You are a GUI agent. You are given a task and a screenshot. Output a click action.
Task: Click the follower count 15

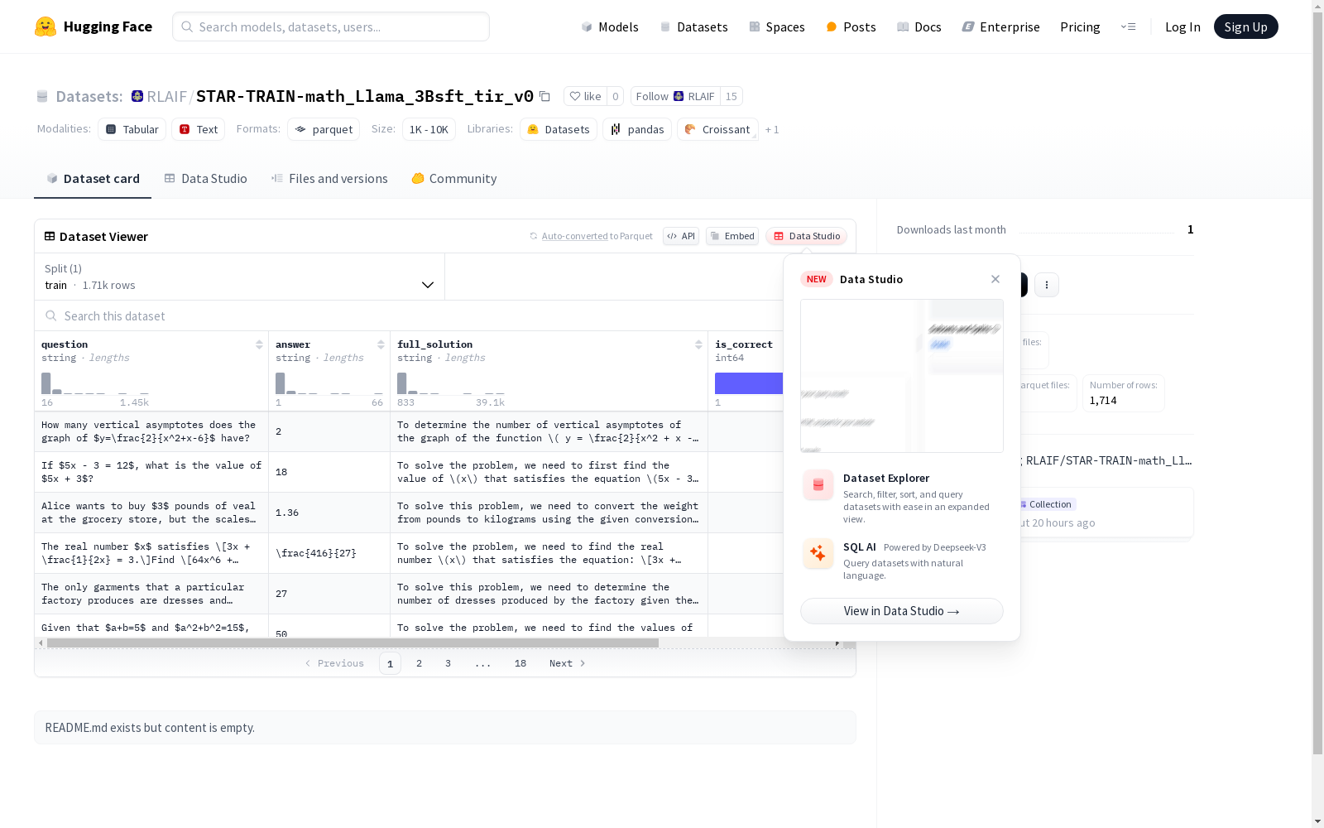click(732, 96)
